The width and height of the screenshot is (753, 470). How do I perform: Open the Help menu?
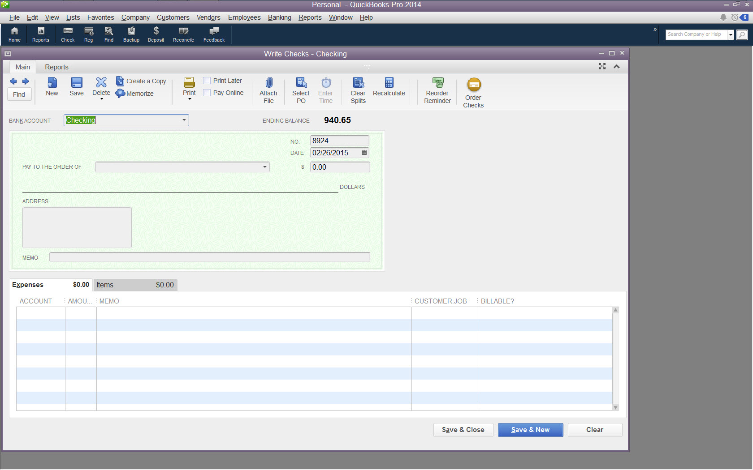[x=366, y=17]
